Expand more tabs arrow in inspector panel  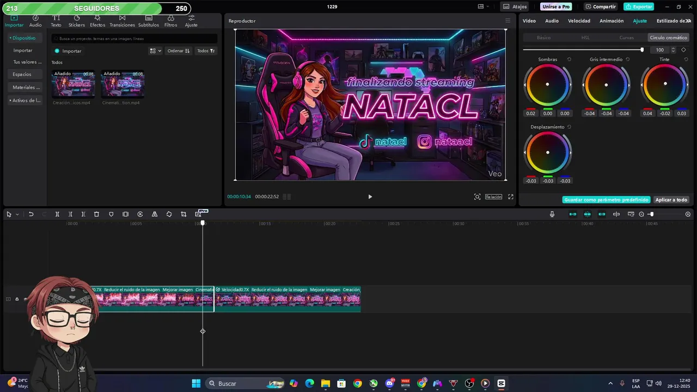(x=688, y=21)
